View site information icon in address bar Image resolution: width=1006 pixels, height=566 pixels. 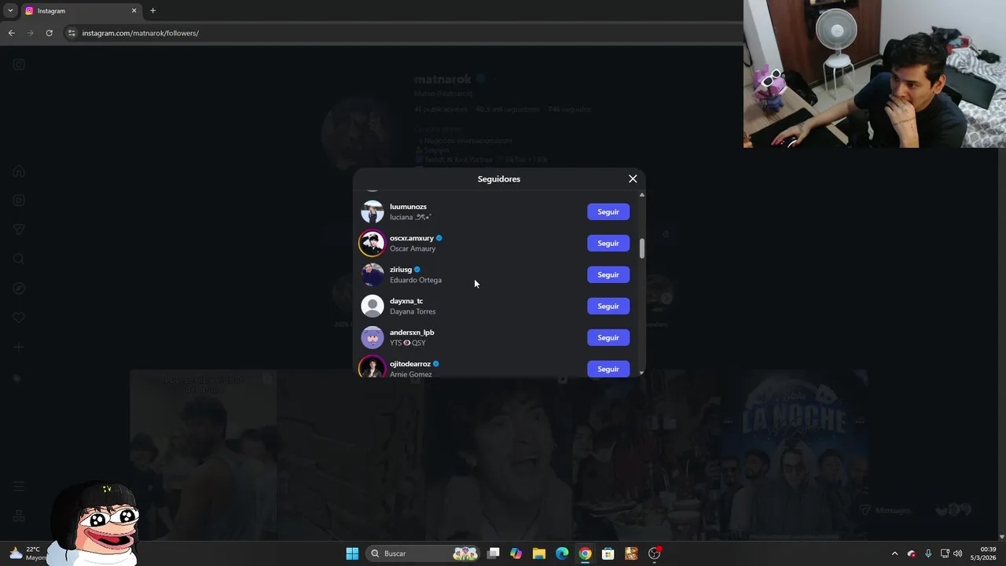pyautogui.click(x=72, y=33)
